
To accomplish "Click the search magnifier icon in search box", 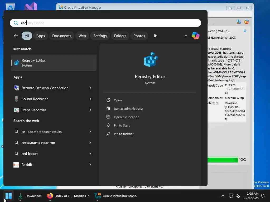I will [16, 23].
